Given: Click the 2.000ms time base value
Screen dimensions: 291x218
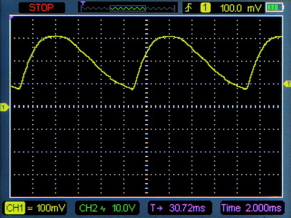Looking at the screenshot, I should 264,208.
